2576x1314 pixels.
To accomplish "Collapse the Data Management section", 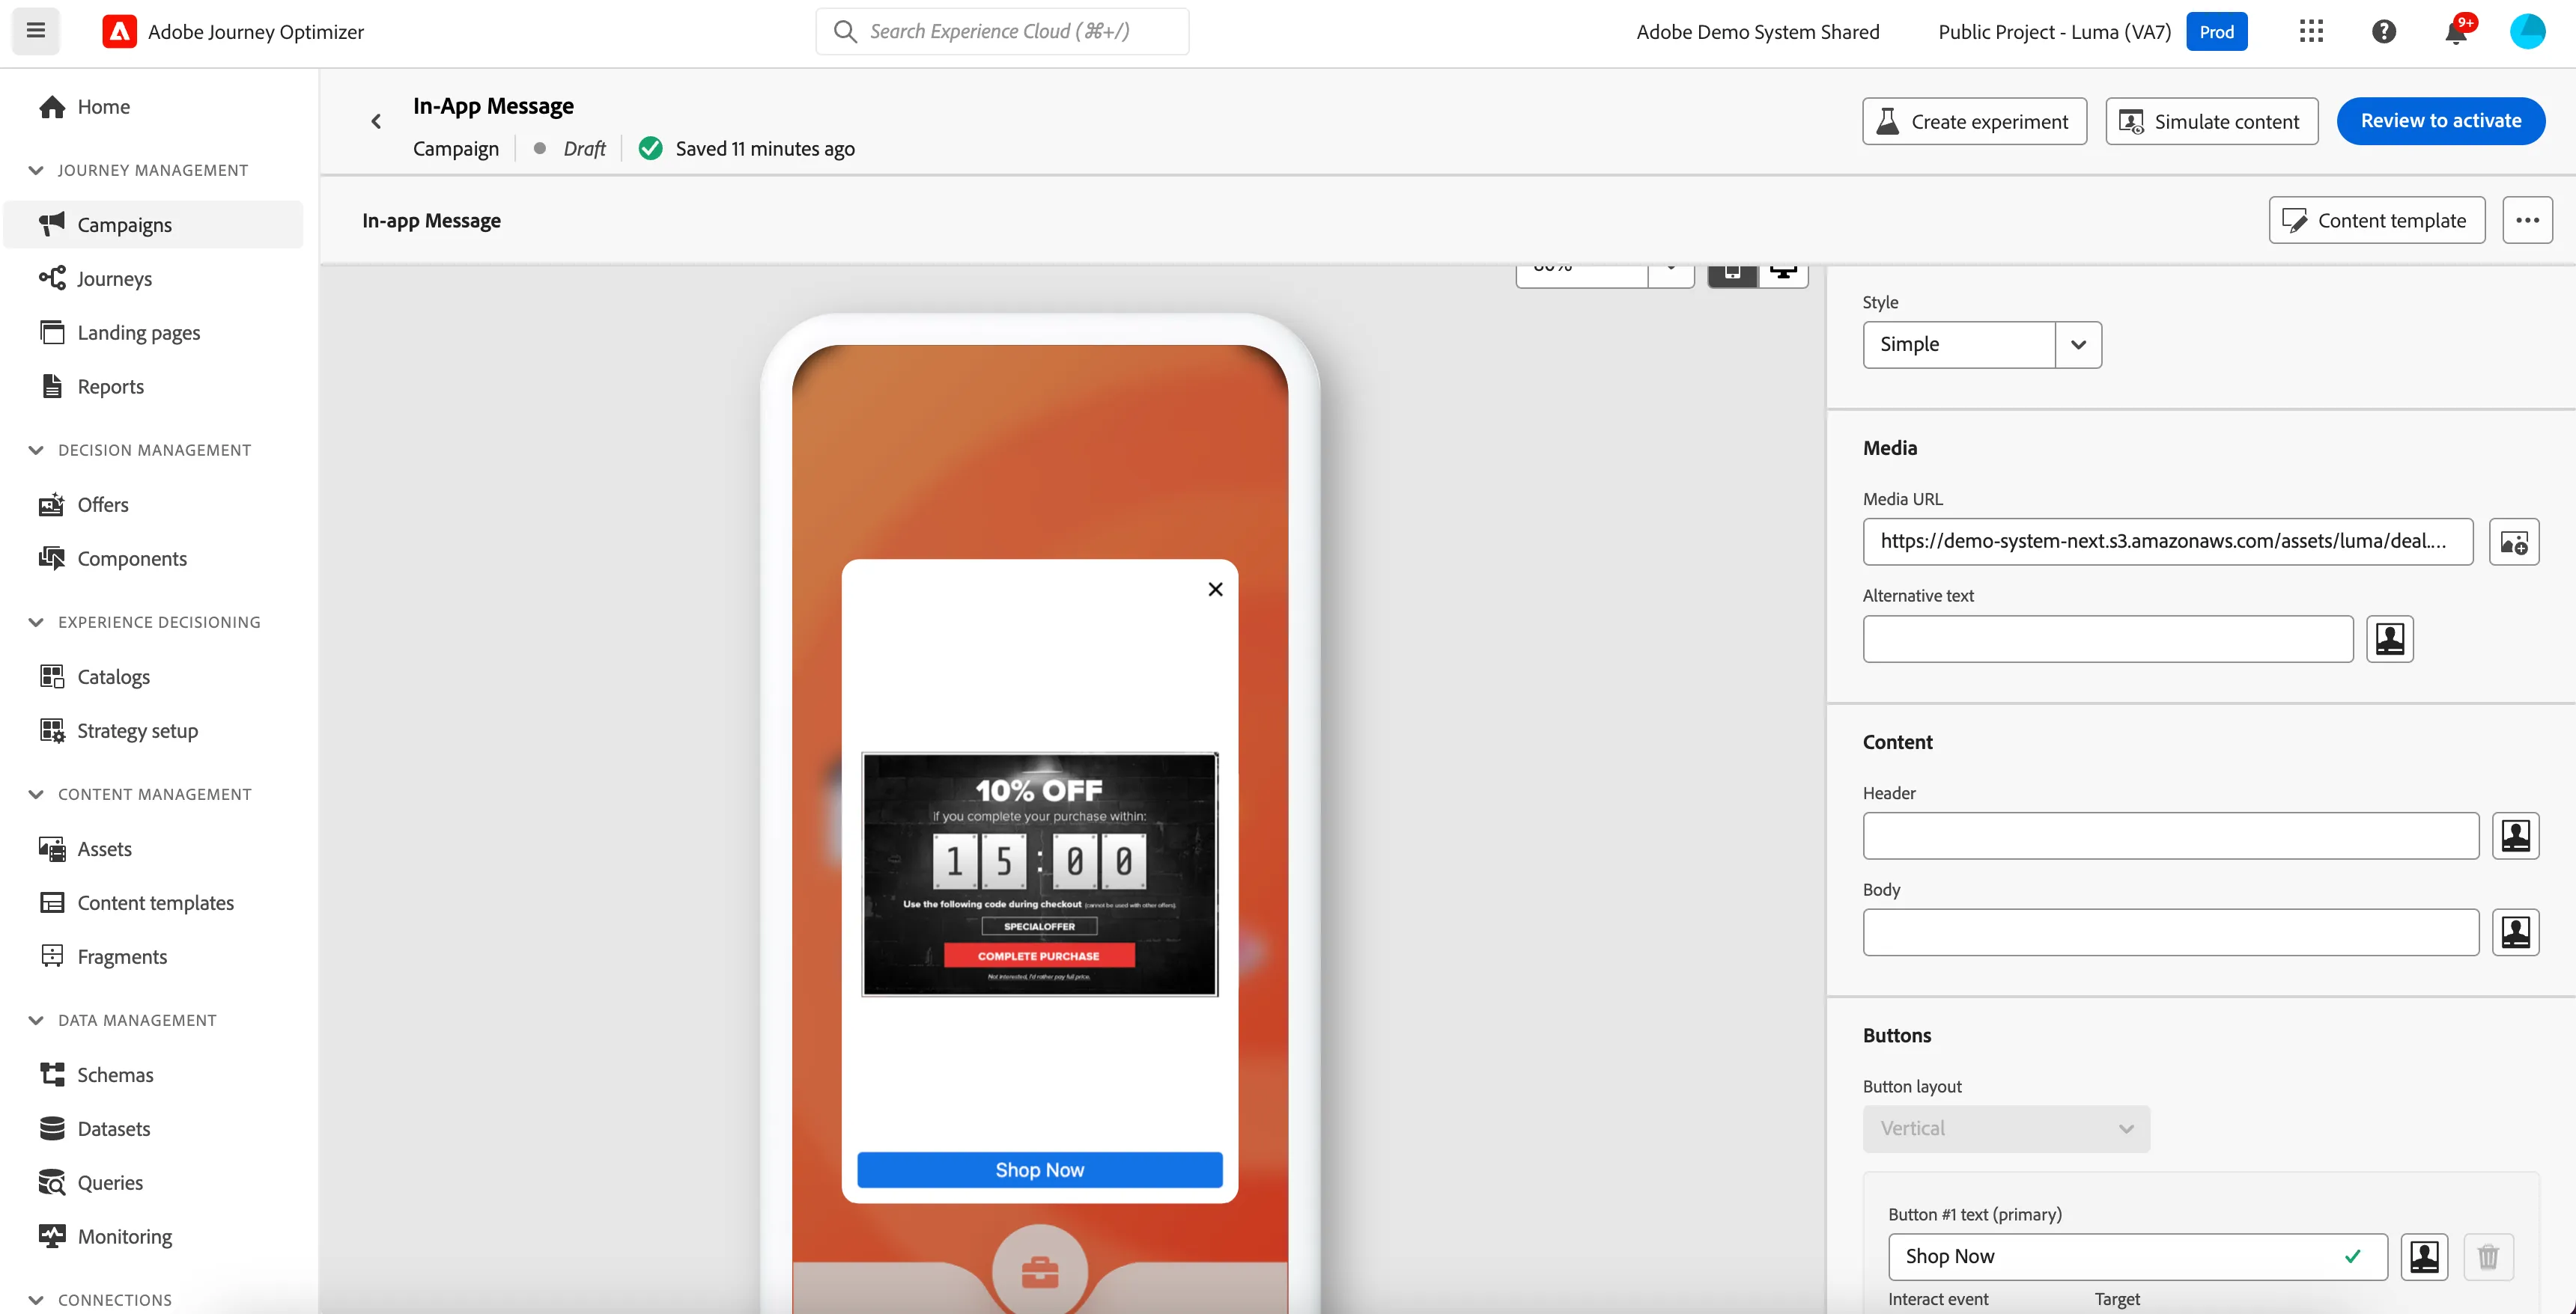I will point(36,1019).
